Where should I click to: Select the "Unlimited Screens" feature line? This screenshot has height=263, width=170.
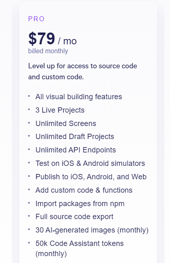tap(66, 124)
